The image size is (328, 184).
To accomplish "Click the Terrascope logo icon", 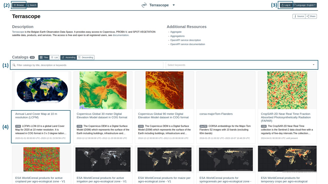I will pos(144,5).
